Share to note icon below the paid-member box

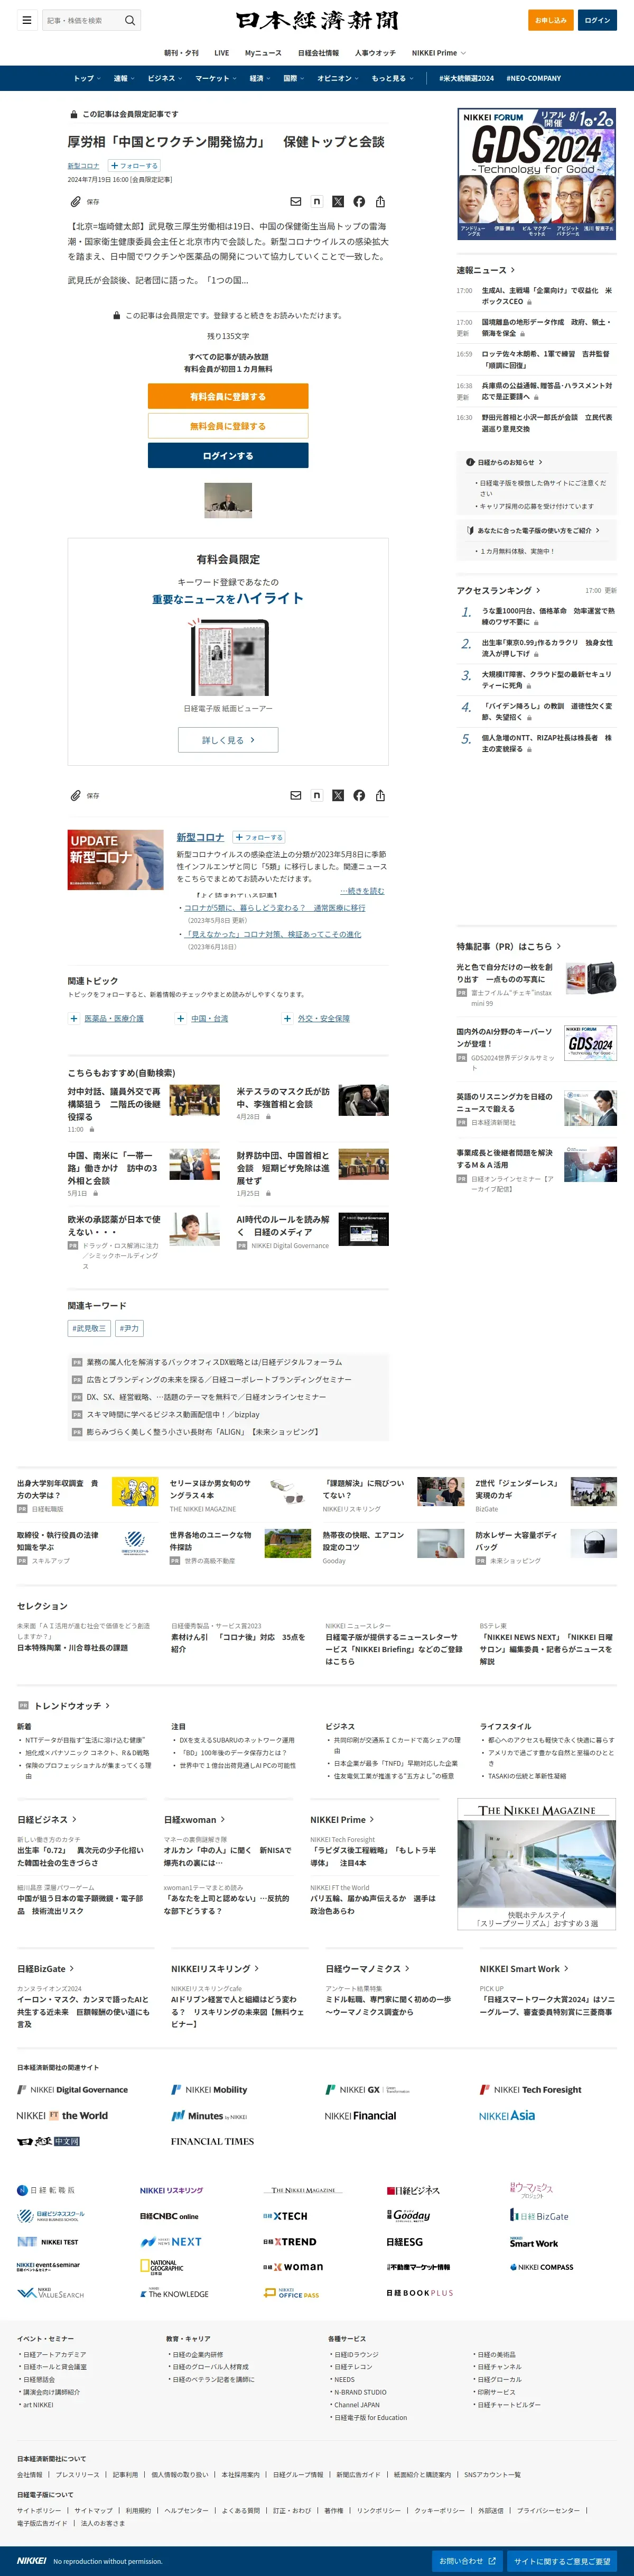316,795
